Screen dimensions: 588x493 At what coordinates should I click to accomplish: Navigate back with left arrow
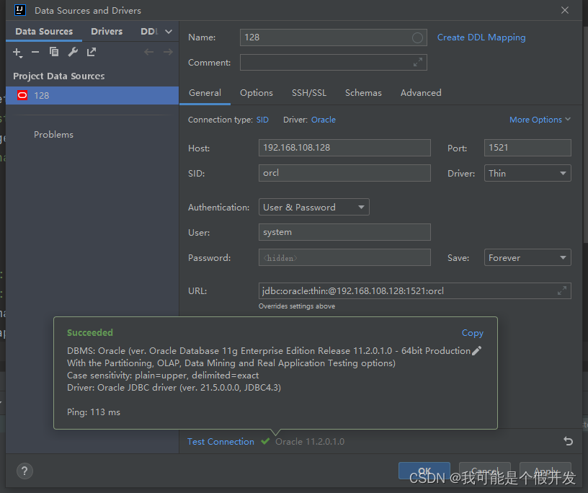tap(149, 52)
